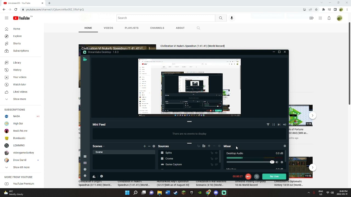Select the Splits source row

pos(189,153)
